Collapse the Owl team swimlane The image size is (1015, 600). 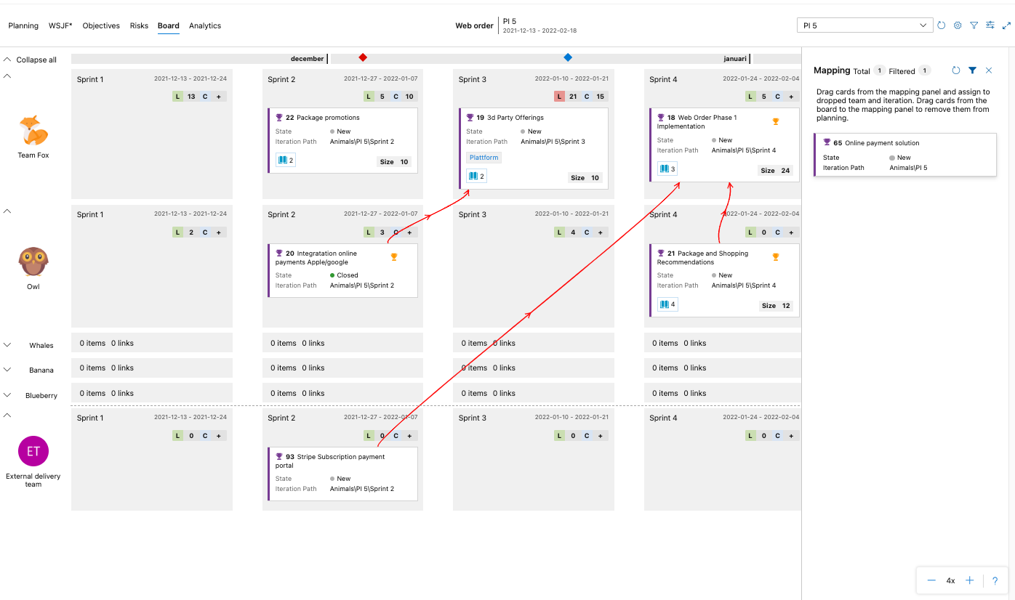(7, 211)
